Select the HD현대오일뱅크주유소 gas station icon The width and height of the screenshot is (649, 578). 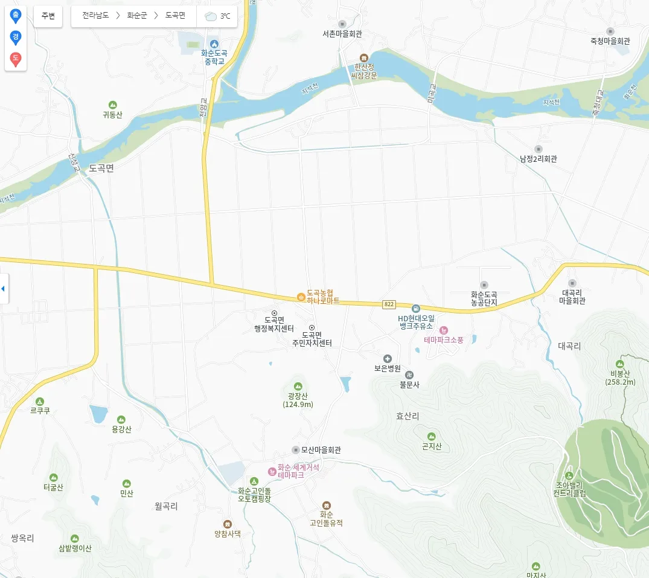pos(415,309)
